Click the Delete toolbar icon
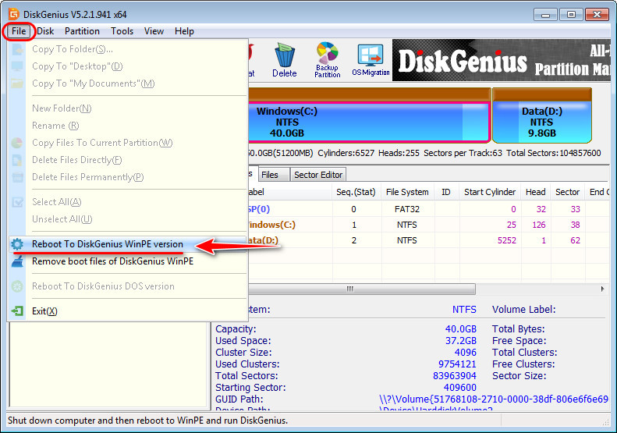Screen dimensions: 617x433 click(x=285, y=60)
